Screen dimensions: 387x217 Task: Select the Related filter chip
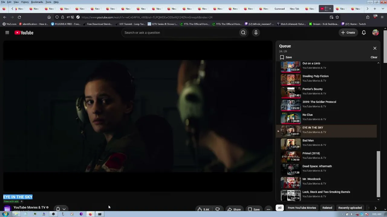click(327, 208)
